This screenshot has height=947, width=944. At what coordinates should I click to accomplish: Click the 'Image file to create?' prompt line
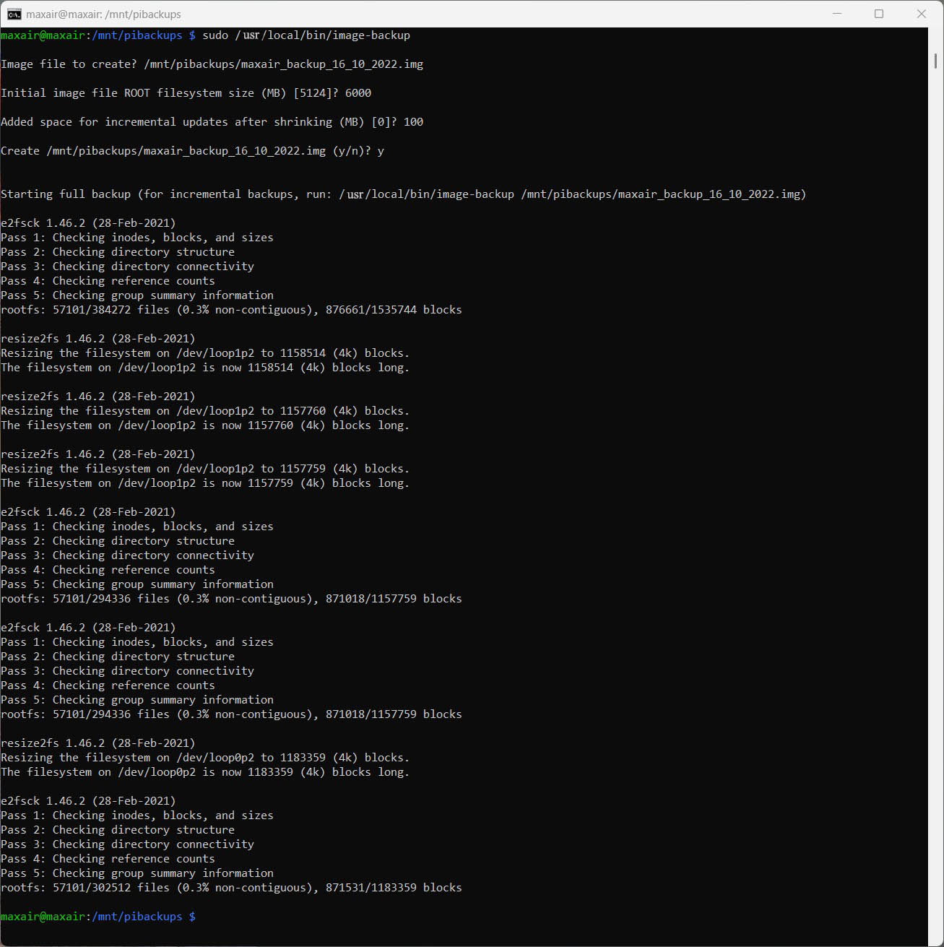212,64
